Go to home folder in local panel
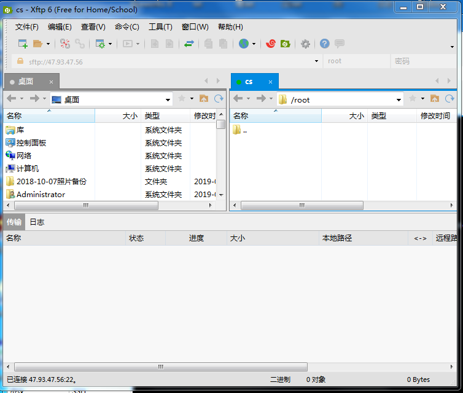 click(204, 99)
